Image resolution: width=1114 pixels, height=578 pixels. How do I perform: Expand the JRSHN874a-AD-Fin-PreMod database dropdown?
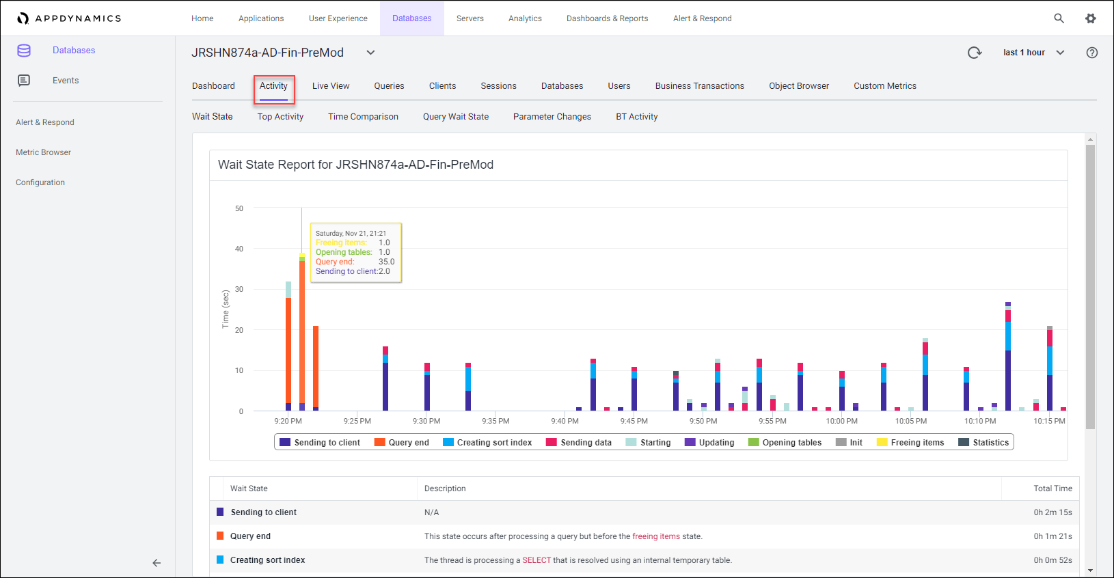pyautogui.click(x=370, y=53)
